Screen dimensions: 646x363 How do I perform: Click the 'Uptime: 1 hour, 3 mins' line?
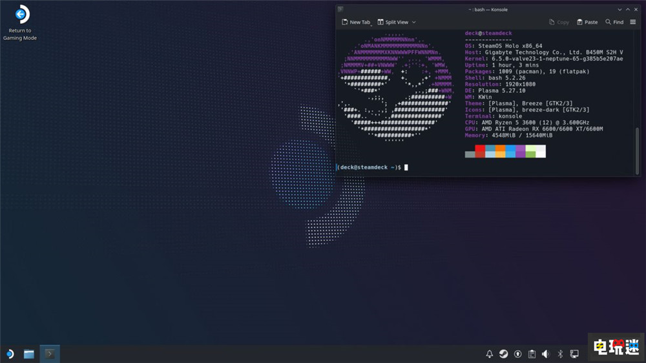(502, 65)
